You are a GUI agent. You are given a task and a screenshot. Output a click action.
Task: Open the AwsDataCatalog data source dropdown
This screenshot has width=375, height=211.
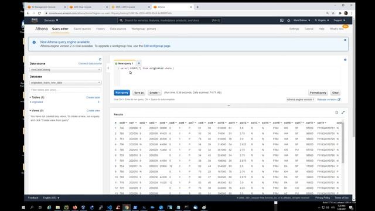66,70
